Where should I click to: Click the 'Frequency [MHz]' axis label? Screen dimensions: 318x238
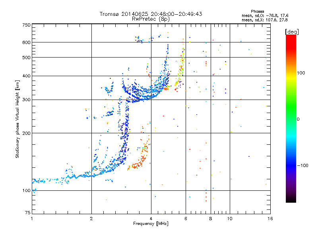[x=151, y=224]
